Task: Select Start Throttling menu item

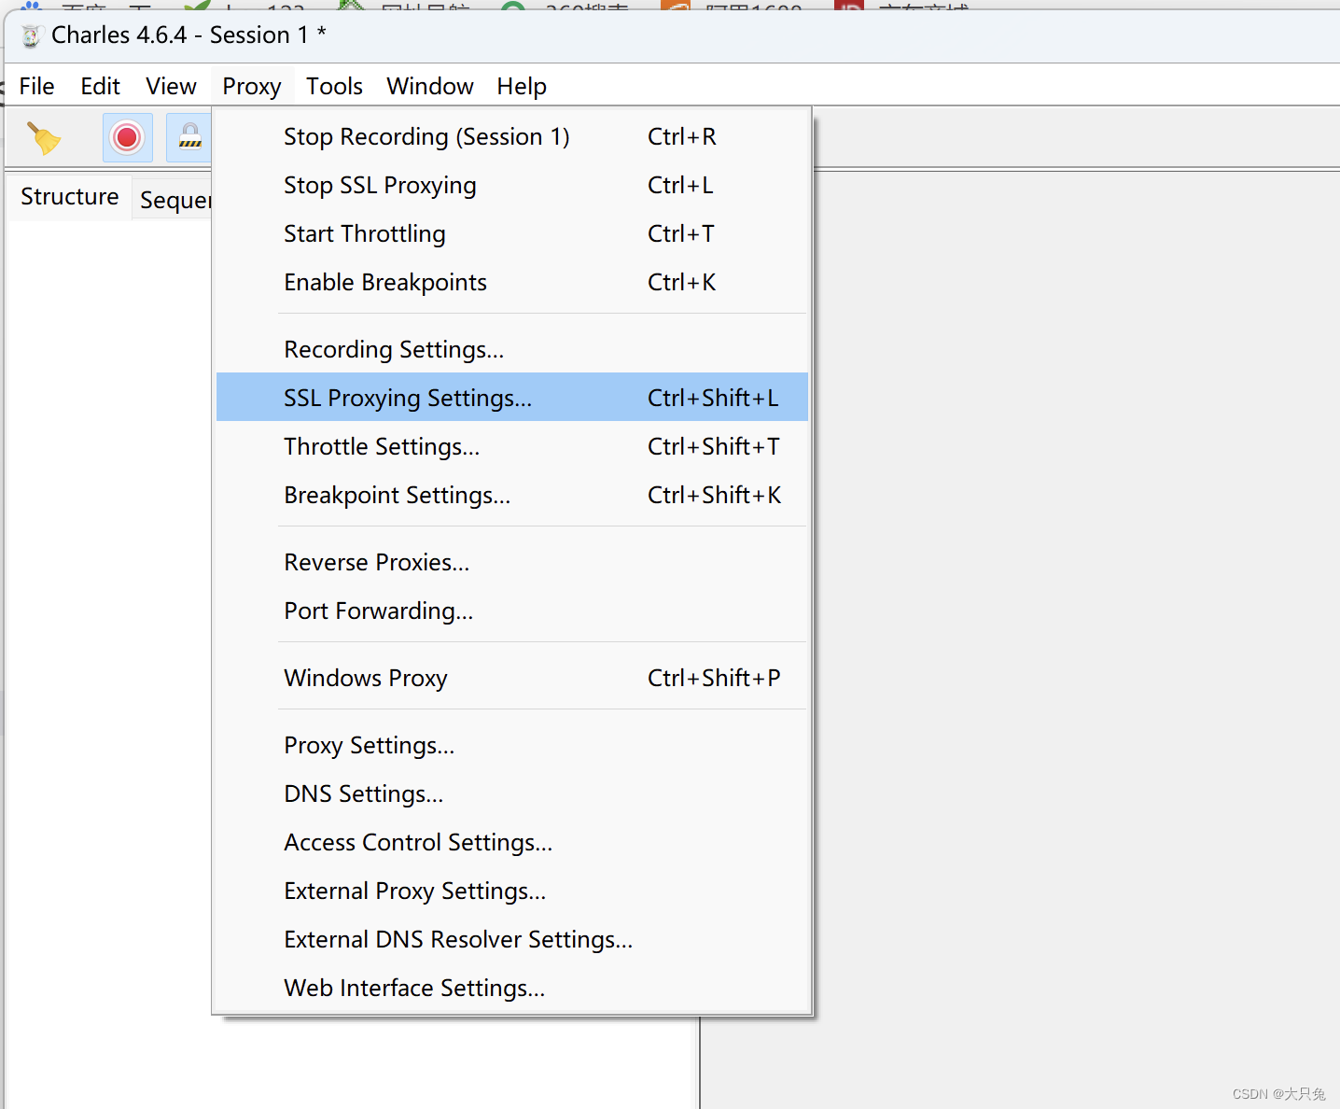Action: 512,234
